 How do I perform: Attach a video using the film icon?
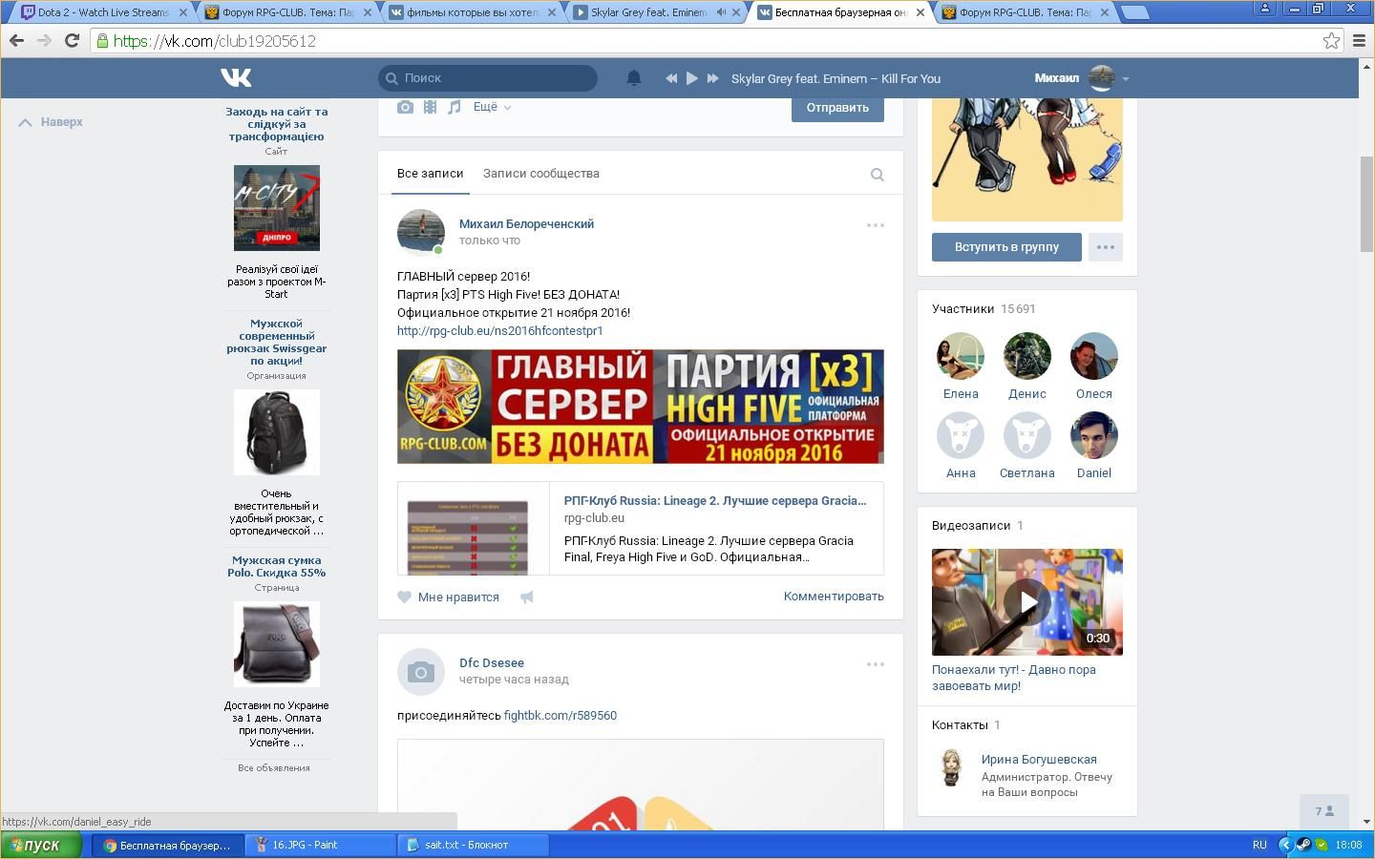coord(430,107)
